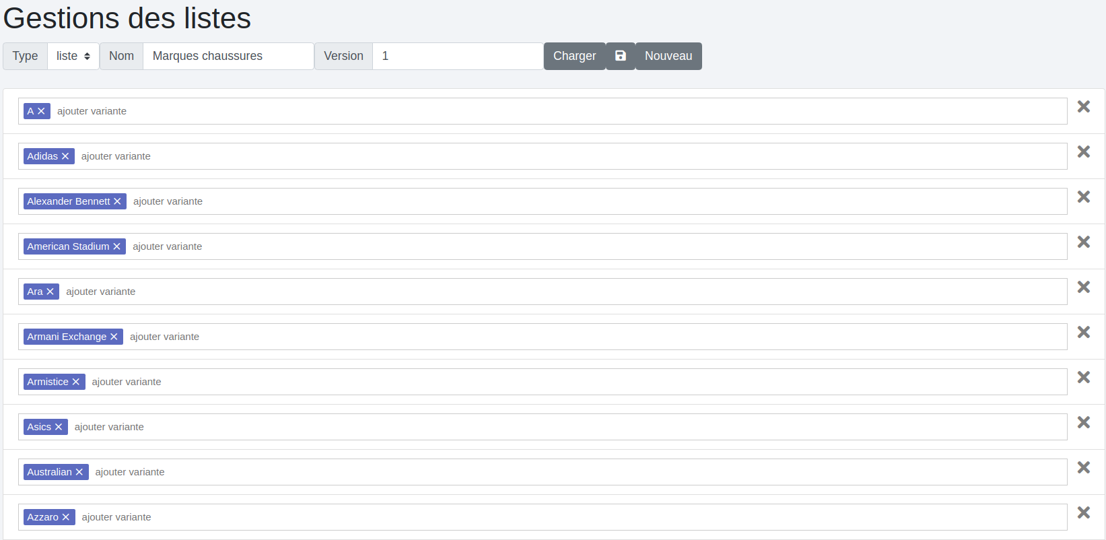This screenshot has width=1106, height=540.
Task: Focus the Version number field
Action: pos(458,56)
